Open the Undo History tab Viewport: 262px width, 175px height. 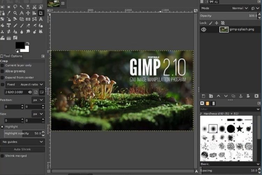(216, 2)
